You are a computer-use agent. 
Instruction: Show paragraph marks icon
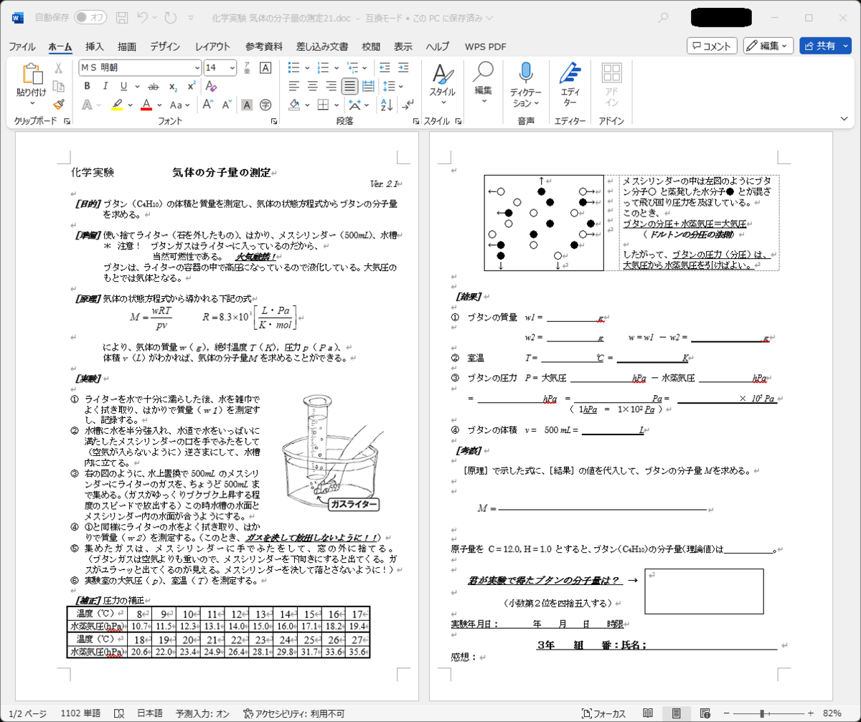(x=408, y=105)
